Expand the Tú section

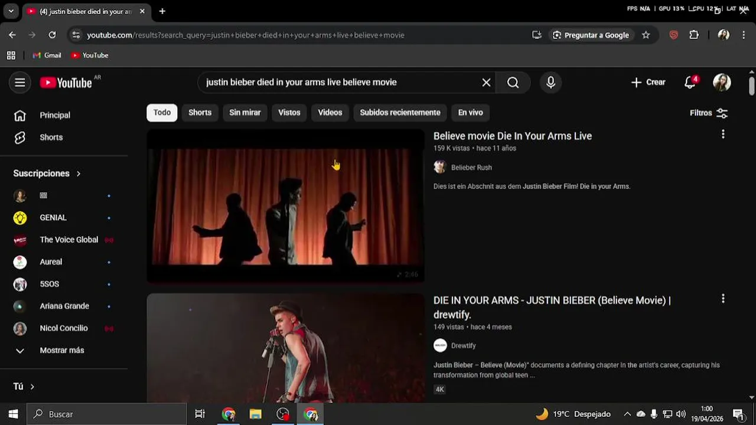pyautogui.click(x=24, y=387)
